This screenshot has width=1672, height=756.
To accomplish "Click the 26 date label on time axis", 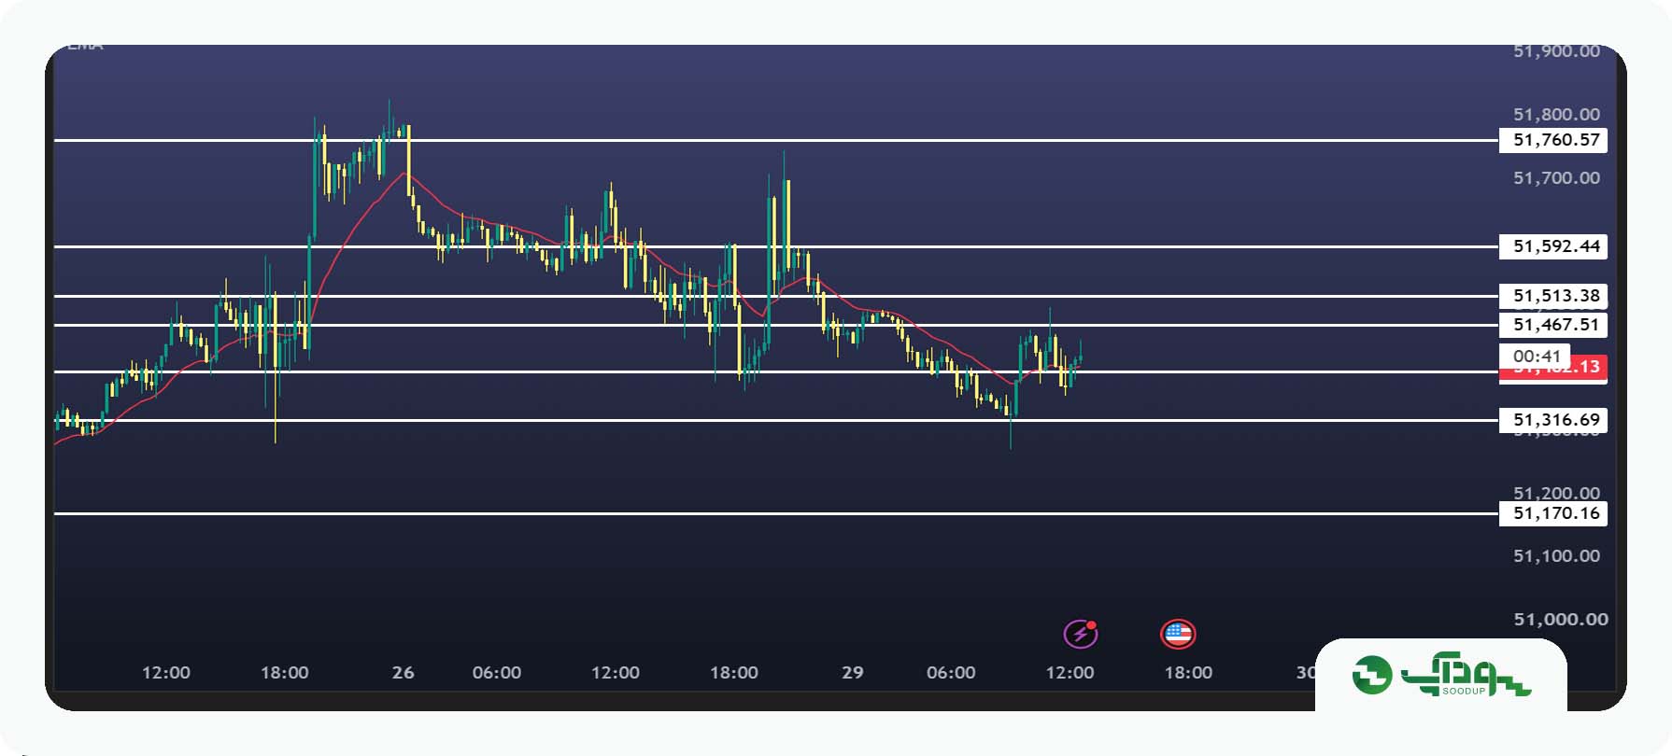I will tap(403, 672).
